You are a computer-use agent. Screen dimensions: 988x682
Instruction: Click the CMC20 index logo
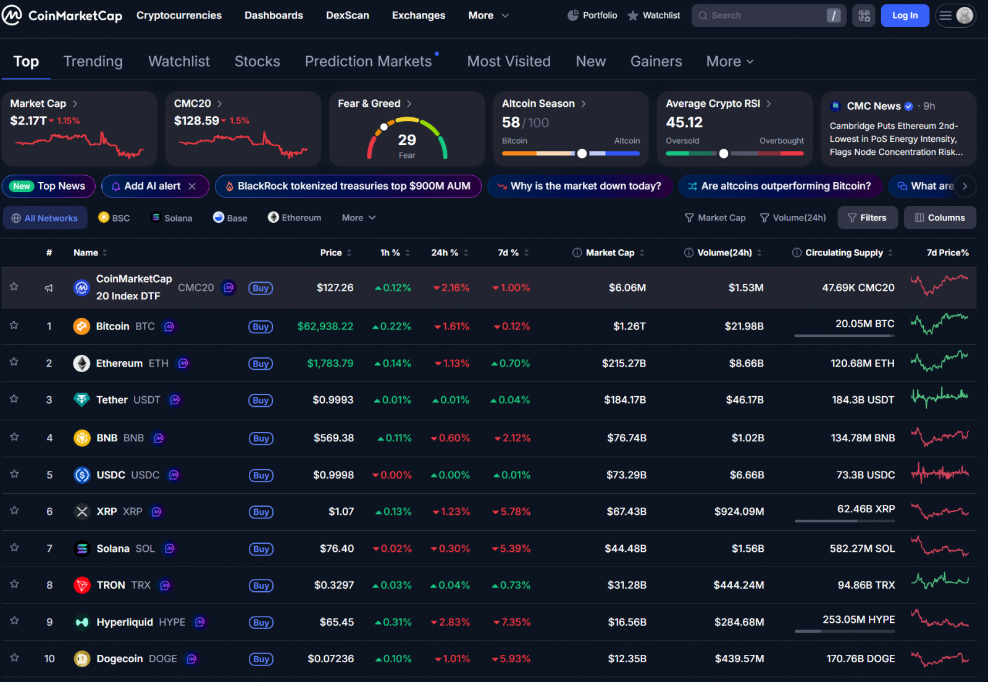pos(82,288)
